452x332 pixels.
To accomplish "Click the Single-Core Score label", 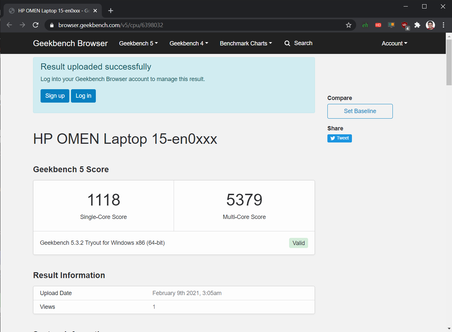I will click(x=103, y=217).
